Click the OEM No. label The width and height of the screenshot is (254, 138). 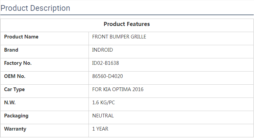[15, 76]
